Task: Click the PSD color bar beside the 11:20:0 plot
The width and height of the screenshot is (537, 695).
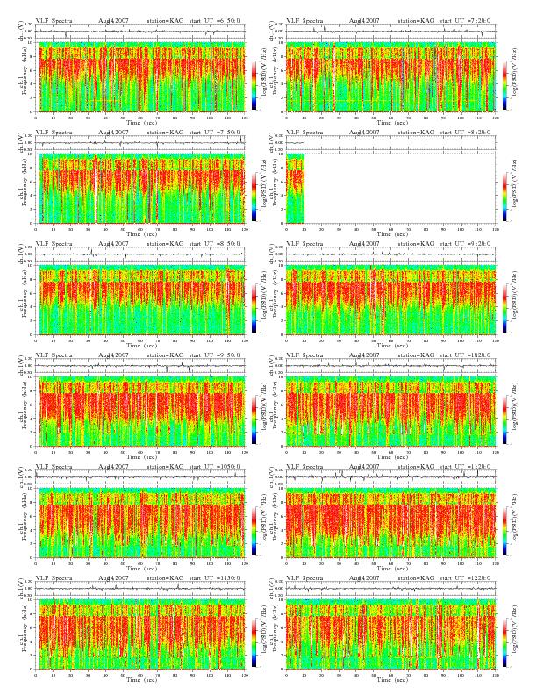Action: pos(505,531)
